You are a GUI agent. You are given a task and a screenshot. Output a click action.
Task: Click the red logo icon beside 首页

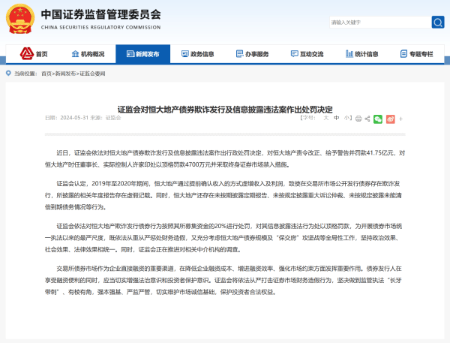tap(27, 53)
